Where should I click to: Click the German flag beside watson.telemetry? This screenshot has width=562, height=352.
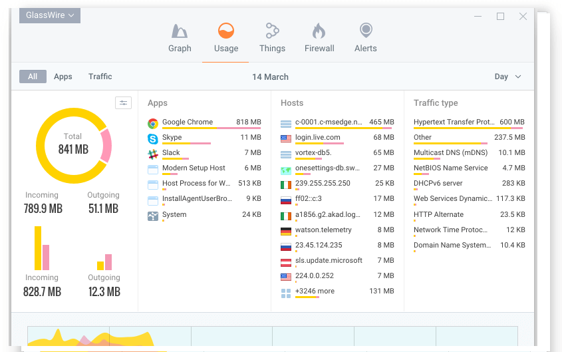[286, 232]
